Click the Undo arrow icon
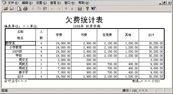Screen dimensions: 173x94 tap(53, 9)
